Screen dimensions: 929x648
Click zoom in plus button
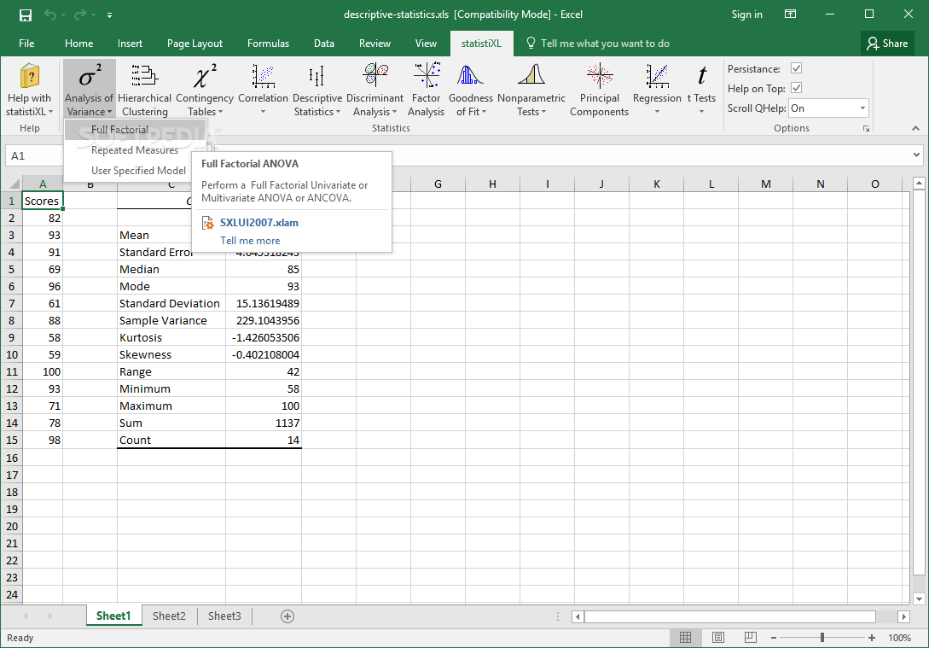(872, 638)
